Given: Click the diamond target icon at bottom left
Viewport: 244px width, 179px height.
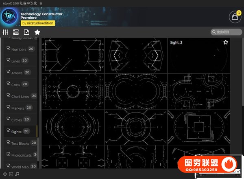Looking at the screenshot, I should click(4, 174).
